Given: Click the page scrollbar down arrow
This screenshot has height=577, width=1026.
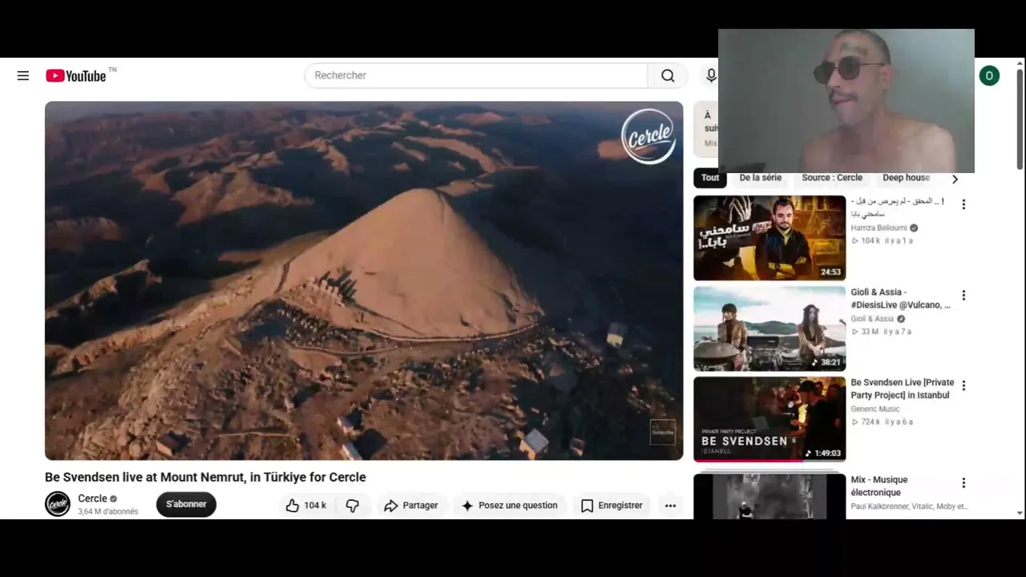Looking at the screenshot, I should pyautogui.click(x=1020, y=513).
